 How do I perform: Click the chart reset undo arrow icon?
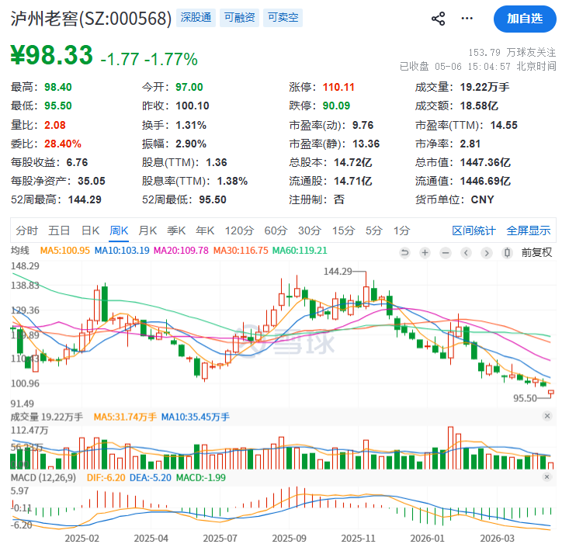click(404, 252)
